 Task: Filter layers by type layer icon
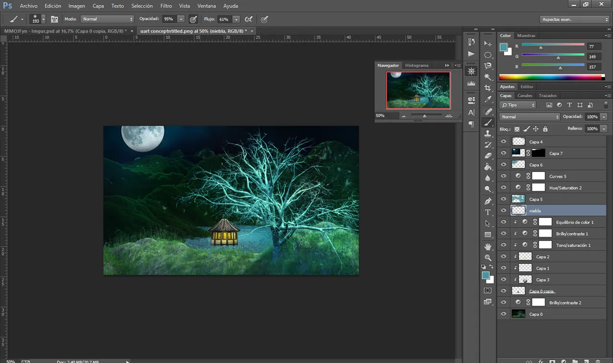[x=569, y=105]
